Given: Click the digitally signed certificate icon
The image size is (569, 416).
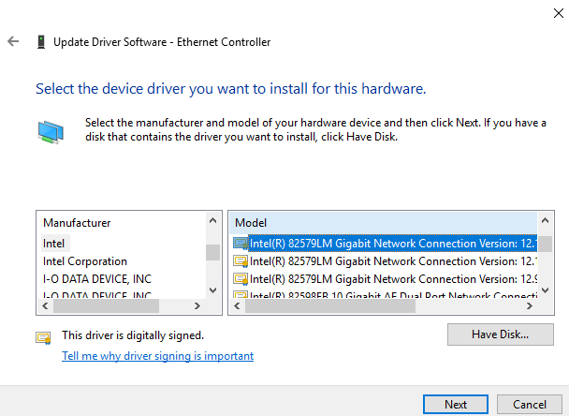Looking at the screenshot, I should pos(43,337).
